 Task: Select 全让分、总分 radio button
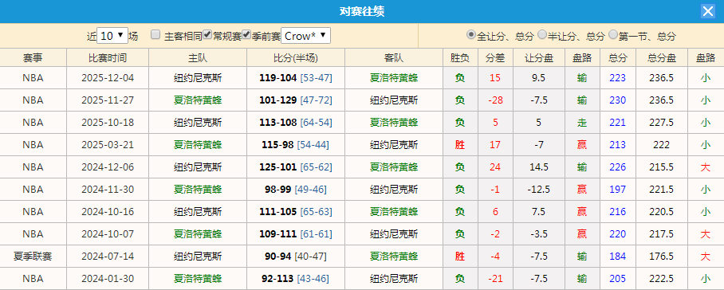pos(471,34)
